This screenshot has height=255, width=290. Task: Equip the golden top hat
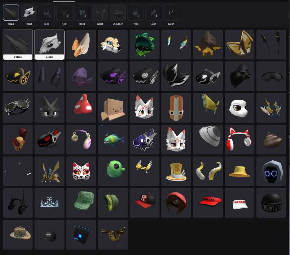tap(176, 171)
